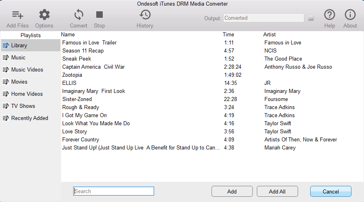Click the Stop square icon
This screenshot has width=364, height=202.
99,15
